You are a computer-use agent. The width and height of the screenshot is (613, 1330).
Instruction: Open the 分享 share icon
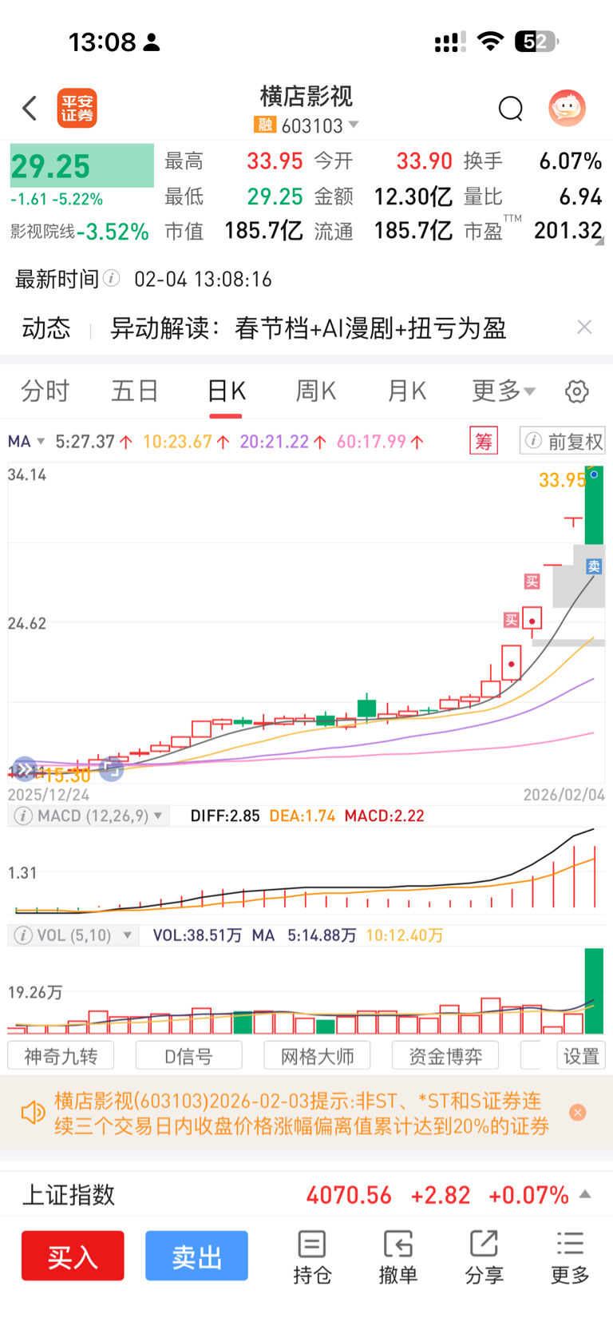click(484, 1257)
